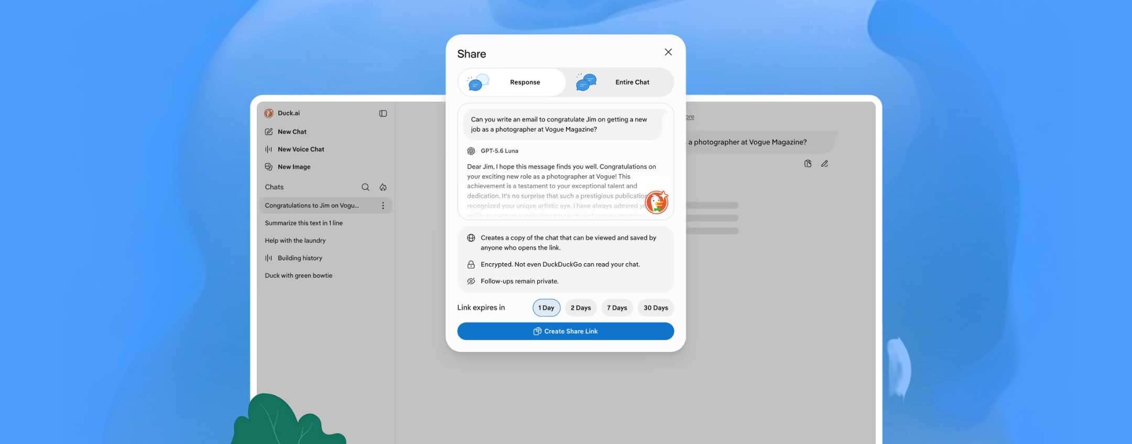Click the edit message pencil icon
This screenshot has width=1132, height=444.
pyautogui.click(x=824, y=164)
